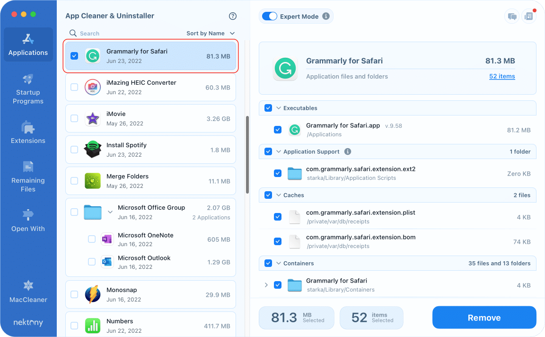Click the extension.bom file icon
The height and width of the screenshot is (337, 545).
coord(295,241)
